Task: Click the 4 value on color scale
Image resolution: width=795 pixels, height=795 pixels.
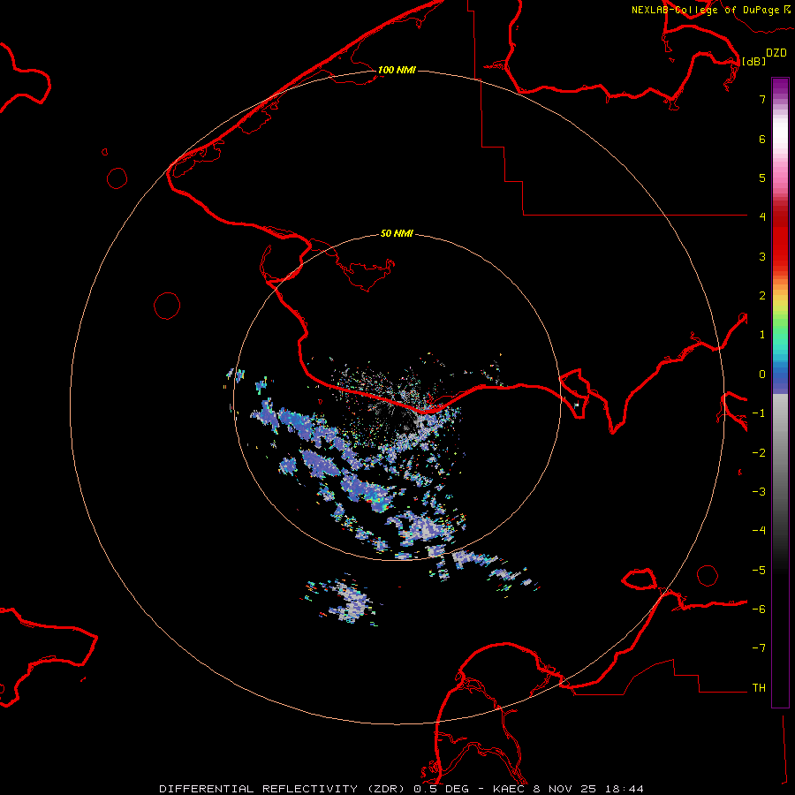Action: pos(762,217)
